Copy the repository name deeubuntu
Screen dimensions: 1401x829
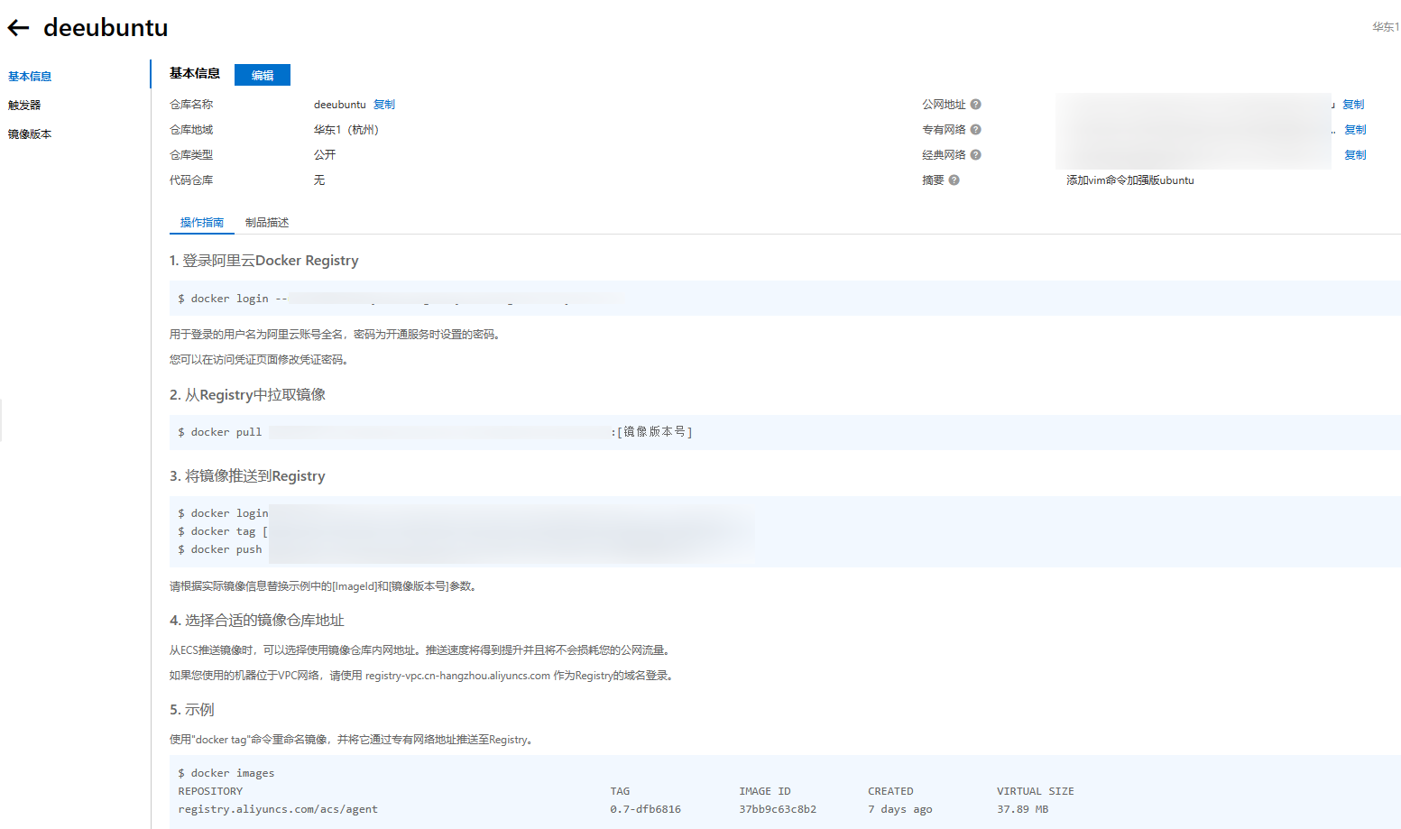tap(384, 105)
